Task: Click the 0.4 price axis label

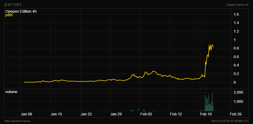Action: point(236,65)
